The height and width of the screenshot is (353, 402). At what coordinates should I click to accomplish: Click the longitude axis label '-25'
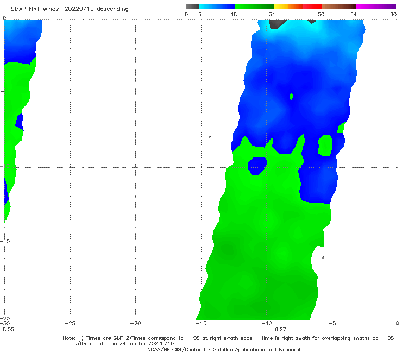coord(70,323)
